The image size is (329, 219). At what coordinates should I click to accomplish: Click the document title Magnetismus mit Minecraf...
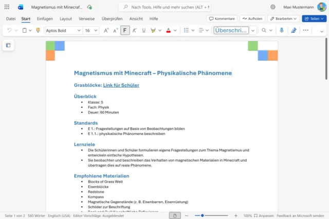point(57,7)
